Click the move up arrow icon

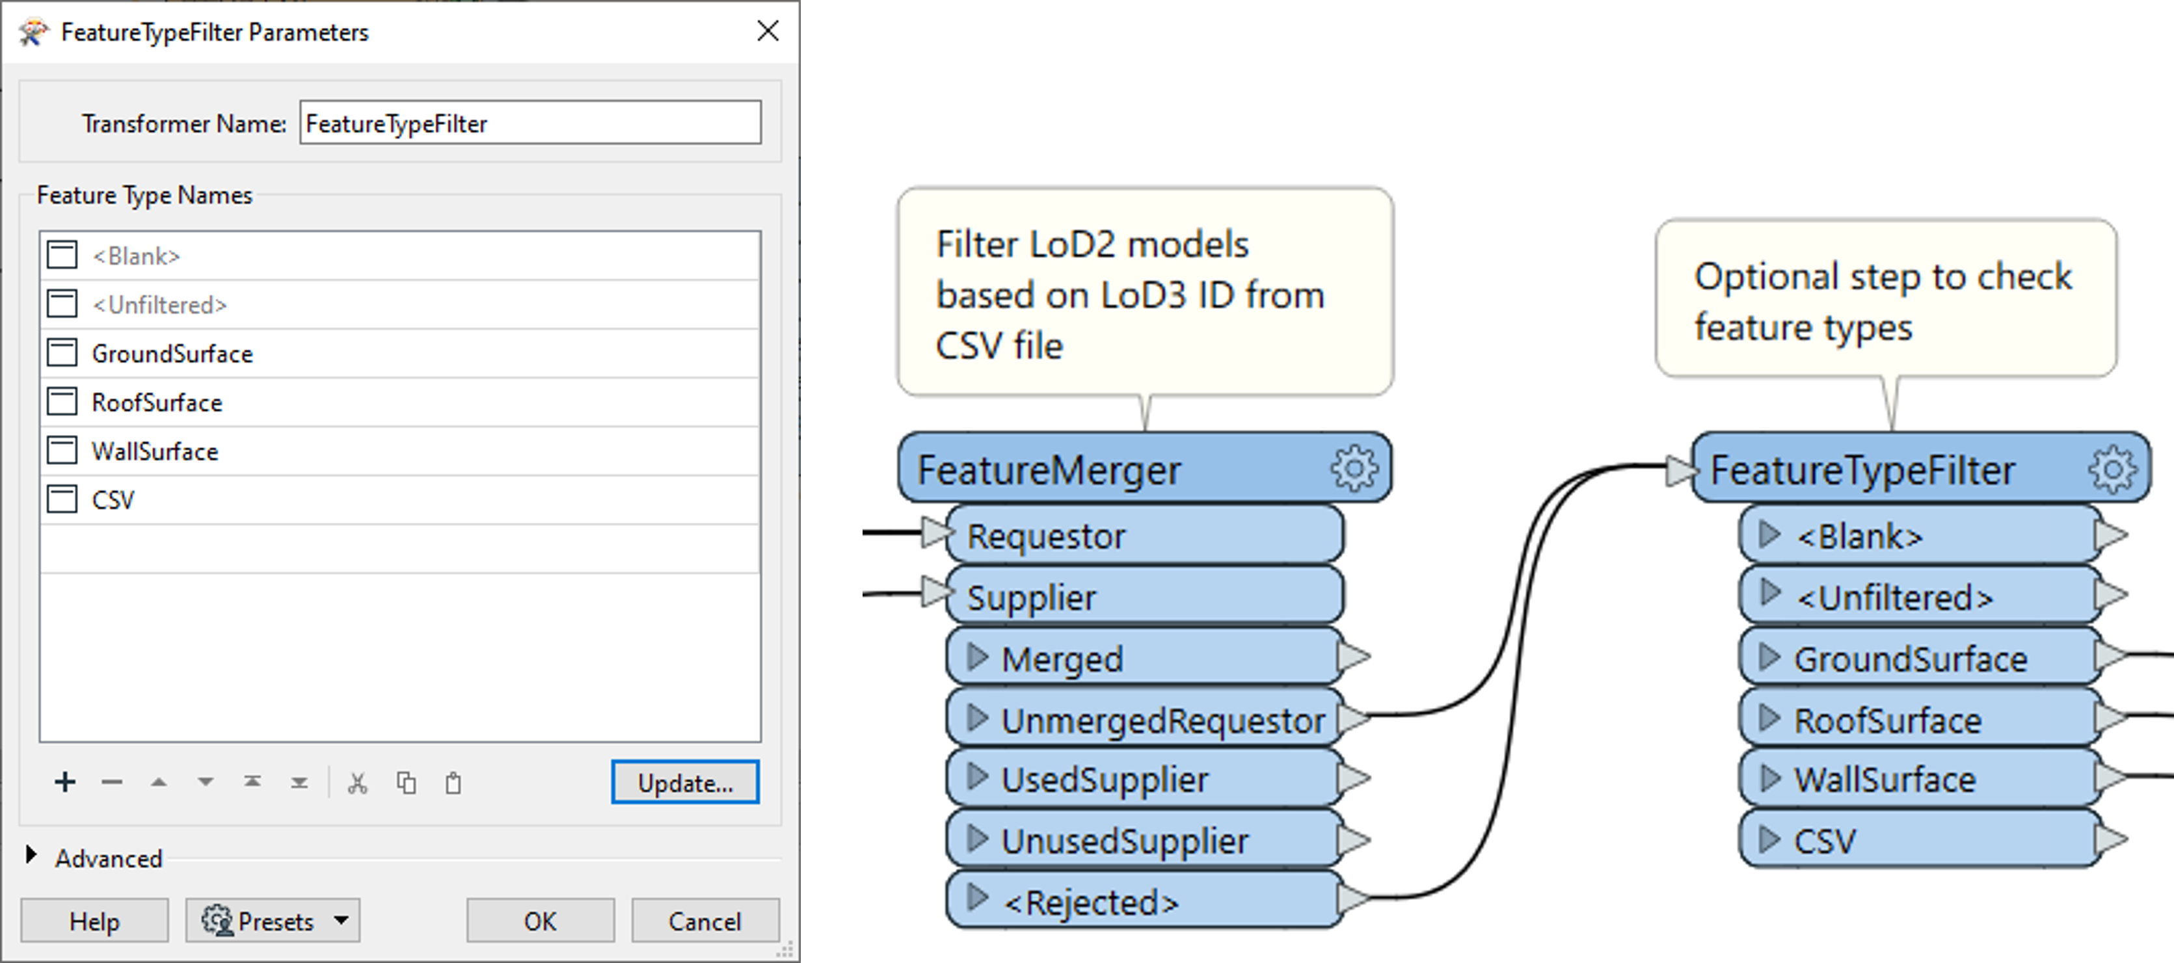[159, 782]
